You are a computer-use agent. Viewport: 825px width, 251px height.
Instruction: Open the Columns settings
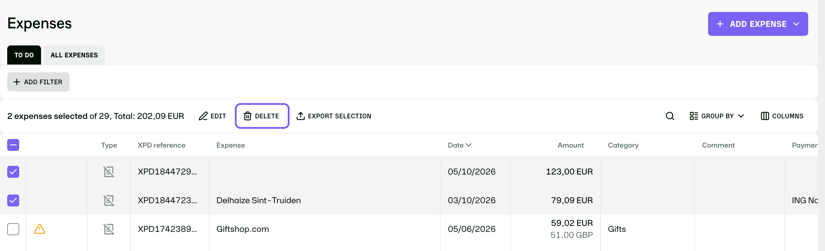(782, 116)
